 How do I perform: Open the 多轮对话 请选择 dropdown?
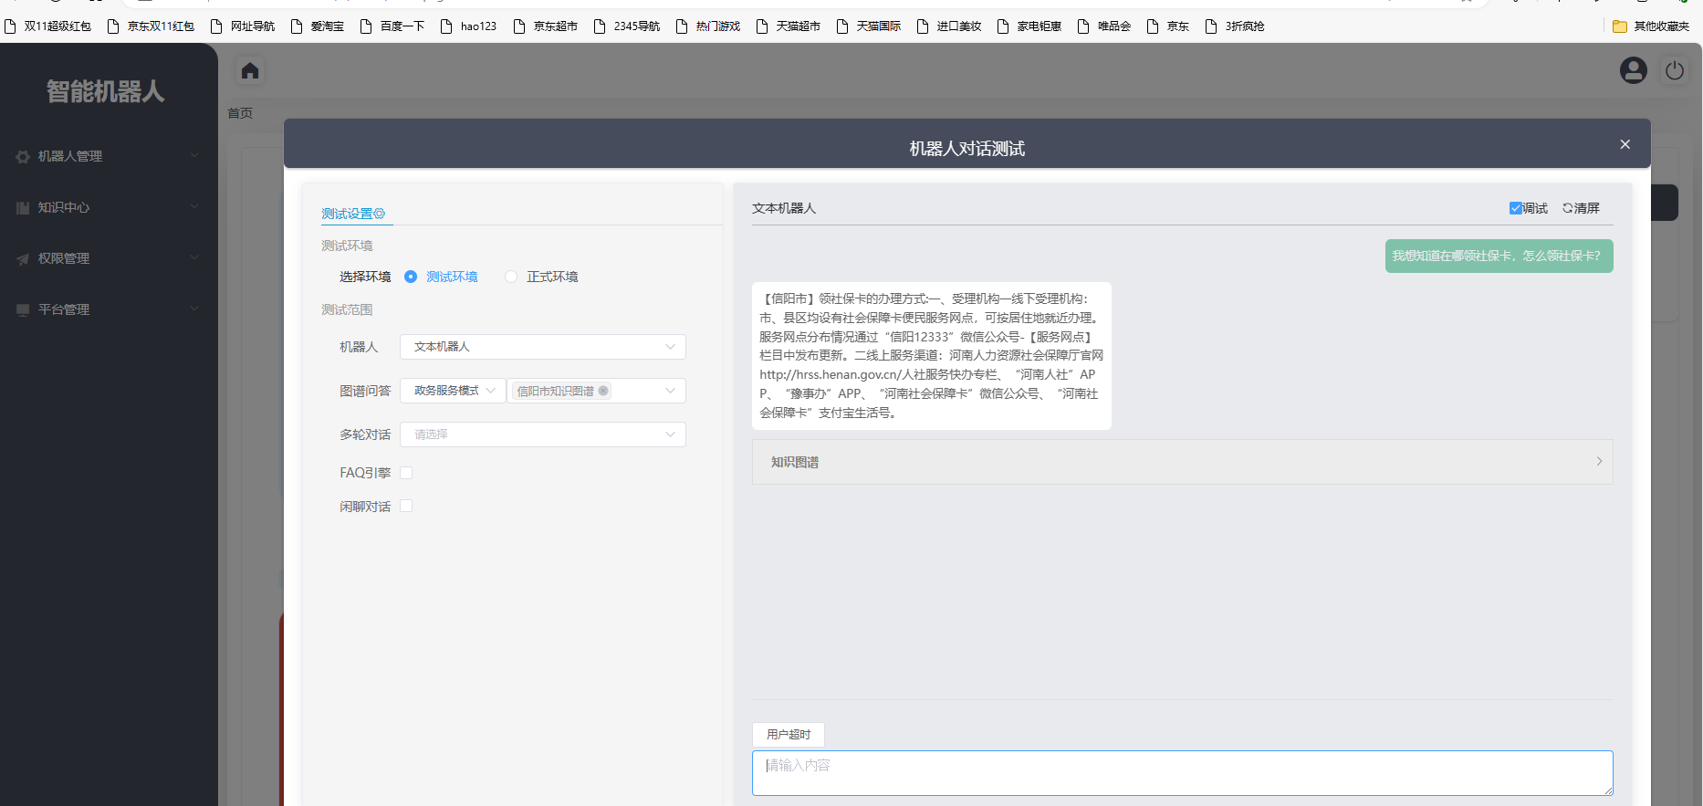tap(543, 434)
